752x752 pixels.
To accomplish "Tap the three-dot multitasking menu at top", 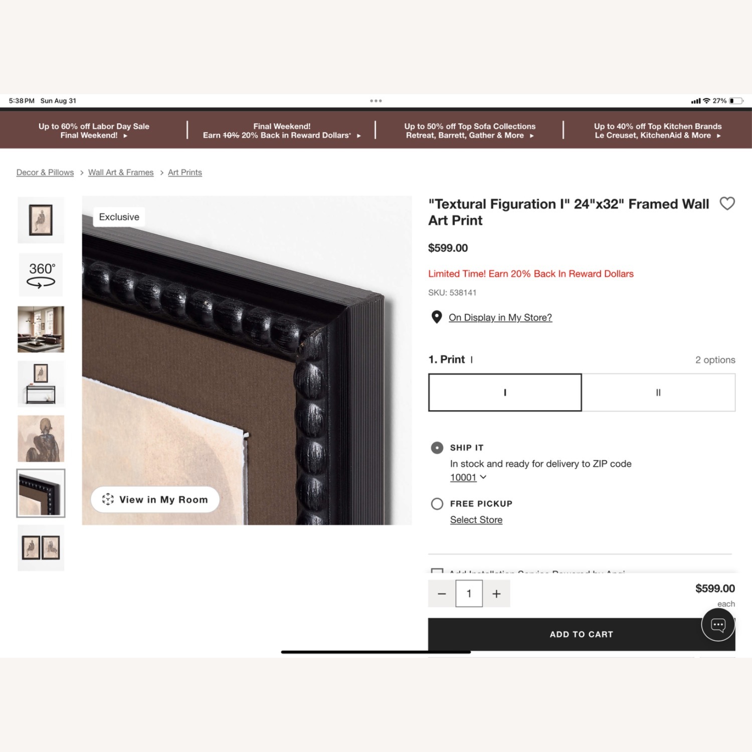I will 376,101.
